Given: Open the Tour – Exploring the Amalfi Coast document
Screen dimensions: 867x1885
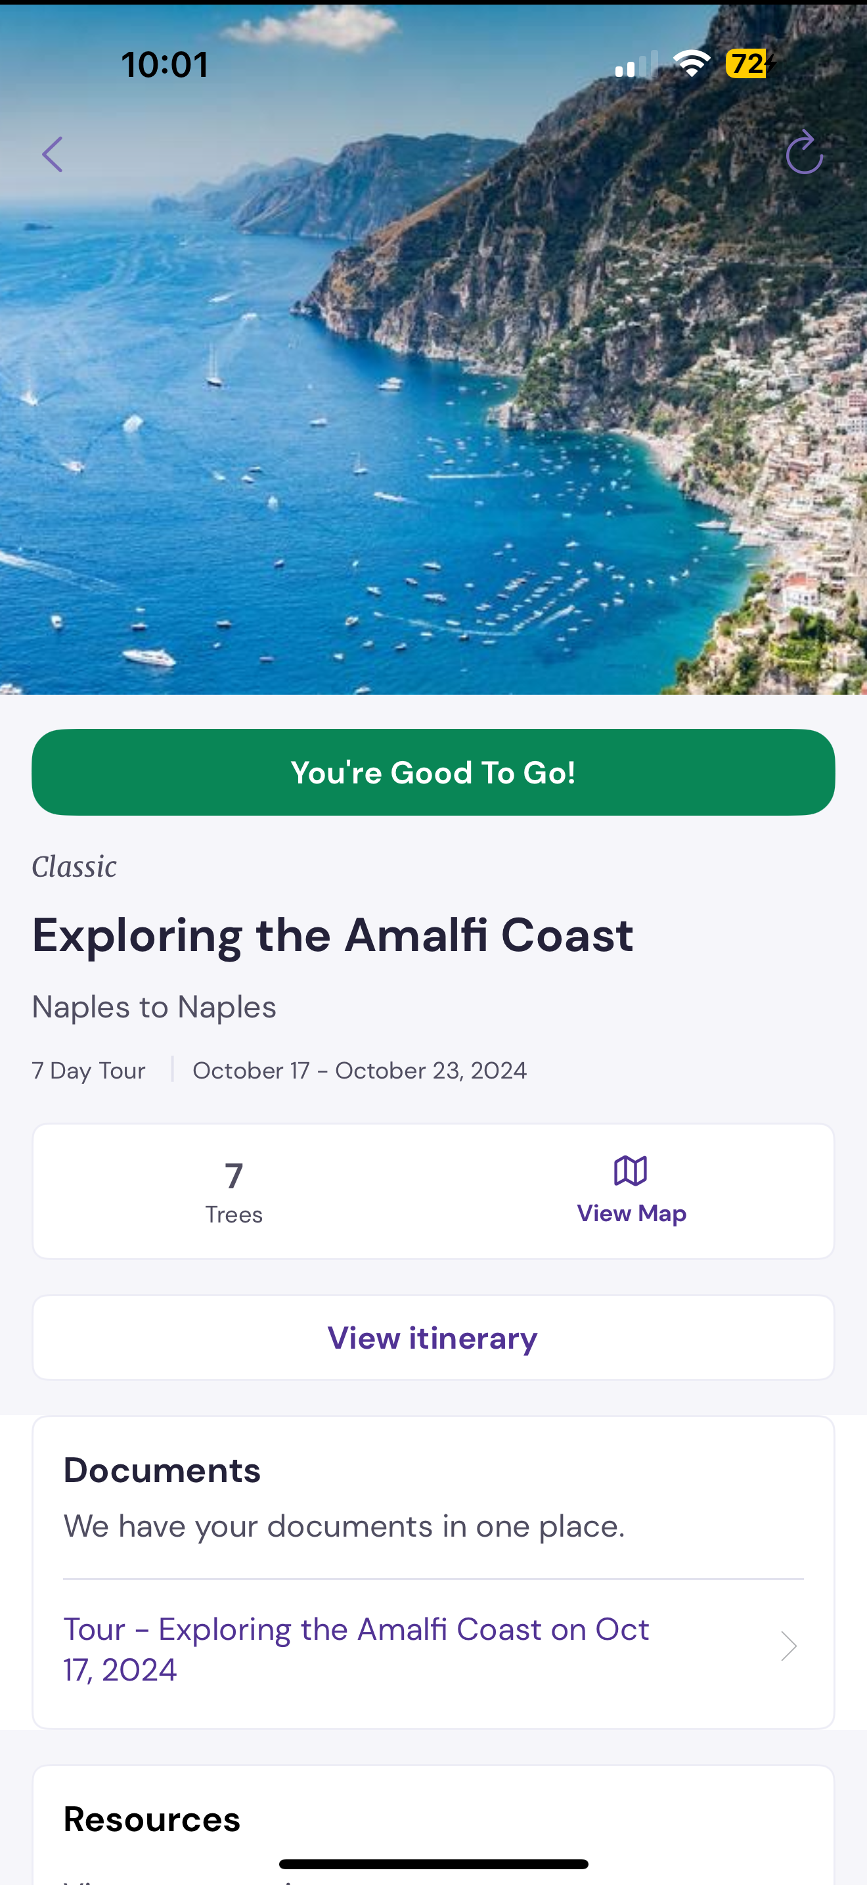Looking at the screenshot, I should (356, 1648).
